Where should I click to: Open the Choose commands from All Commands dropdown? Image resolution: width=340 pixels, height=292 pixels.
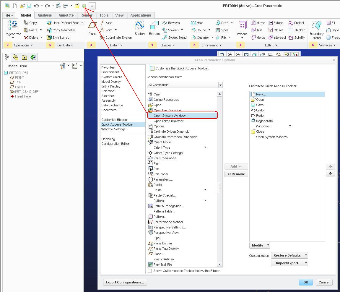pyautogui.click(x=185, y=85)
